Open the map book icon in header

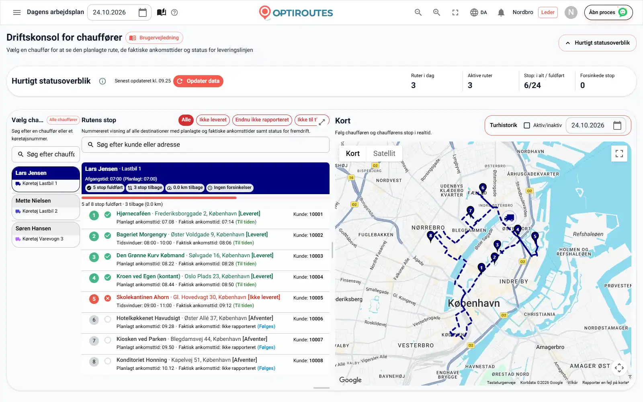point(162,12)
